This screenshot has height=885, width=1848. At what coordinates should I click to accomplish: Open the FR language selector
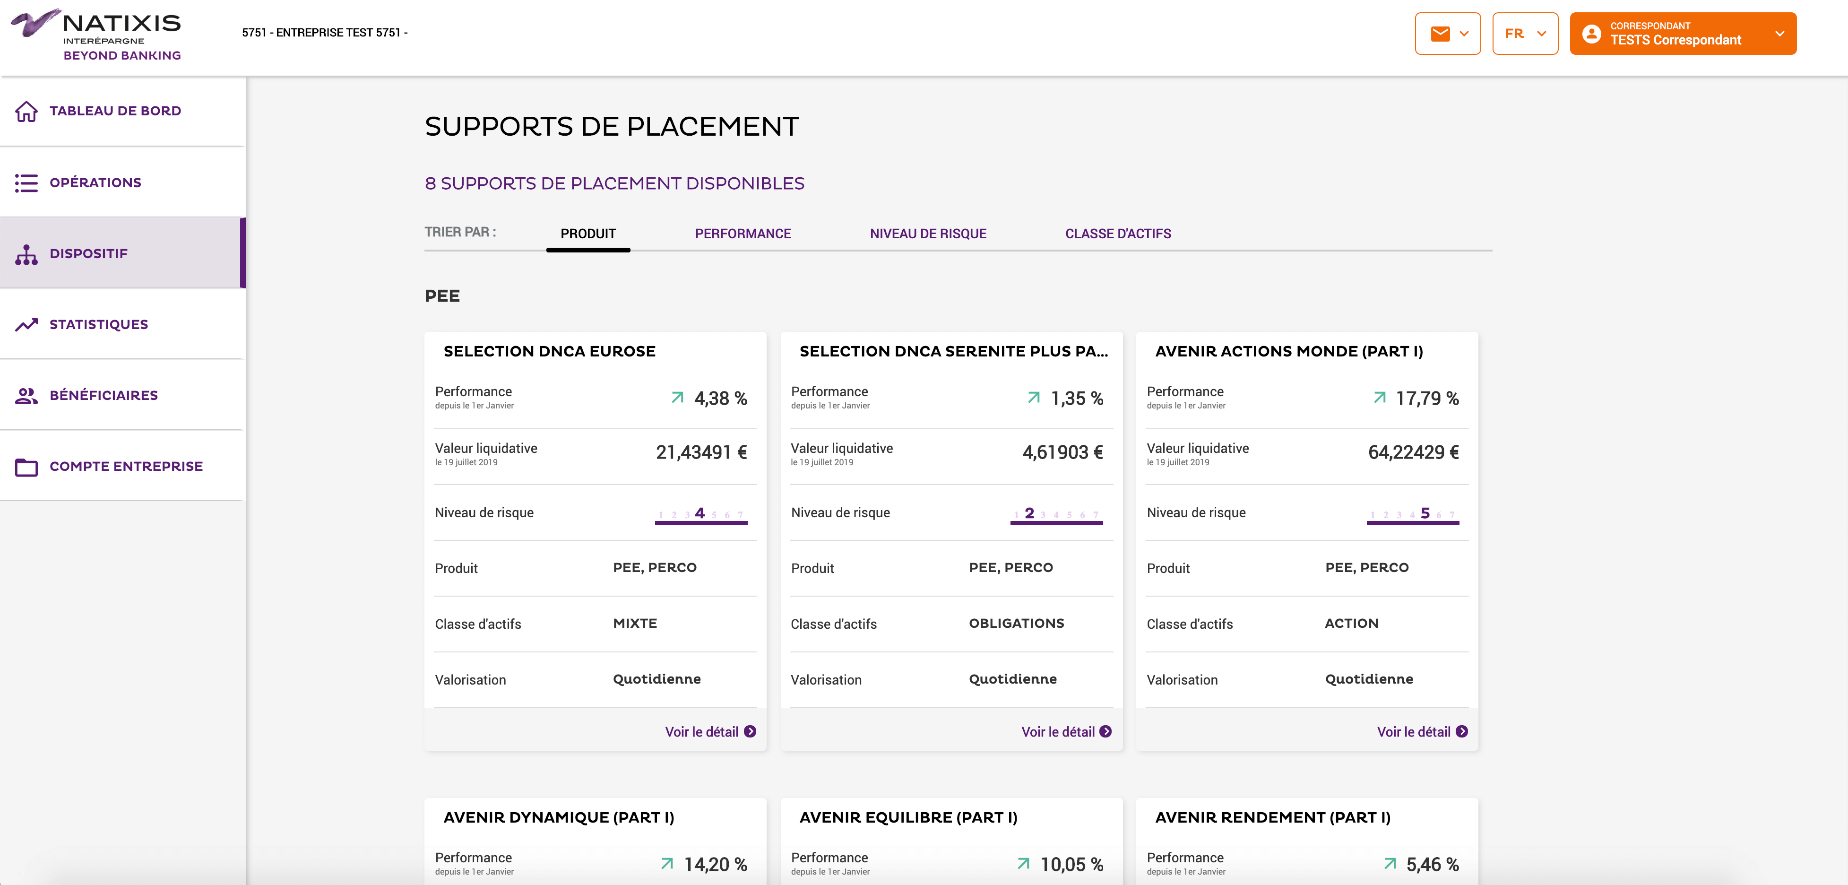pyautogui.click(x=1524, y=34)
